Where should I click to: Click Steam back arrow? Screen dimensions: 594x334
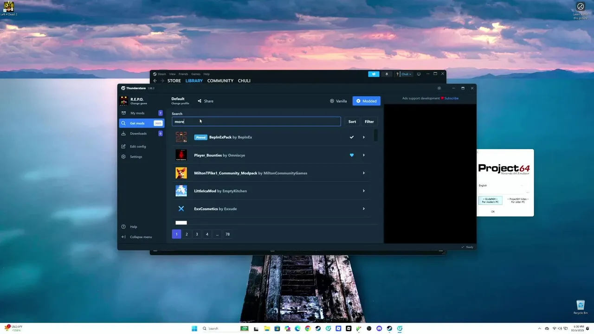(155, 81)
